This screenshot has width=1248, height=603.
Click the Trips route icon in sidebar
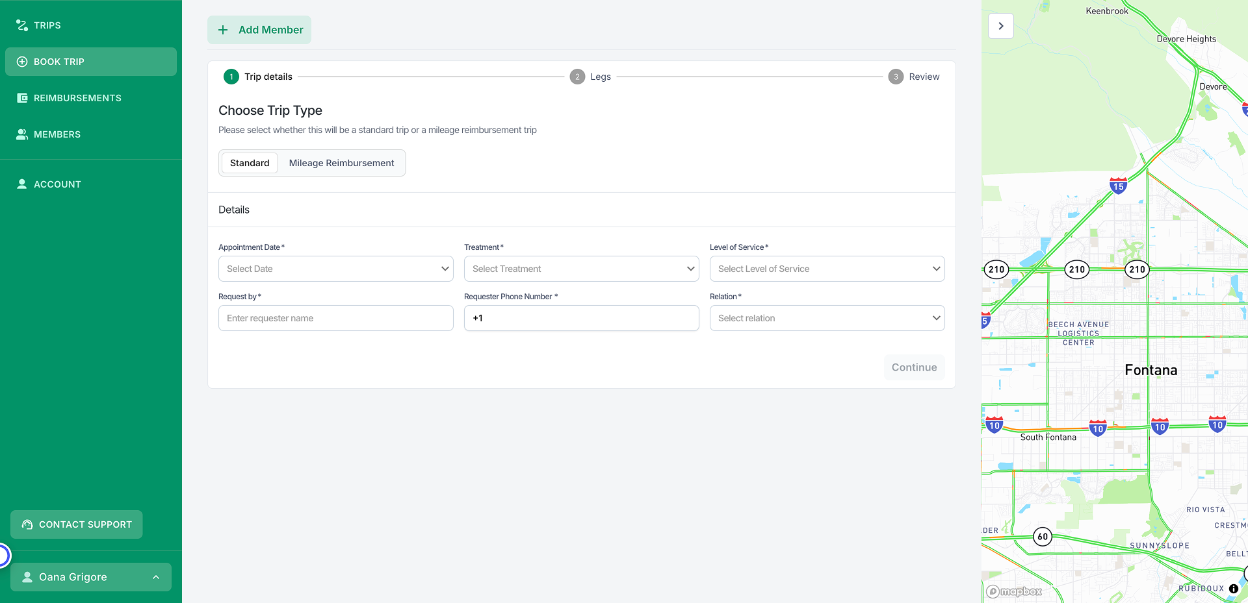click(x=22, y=25)
